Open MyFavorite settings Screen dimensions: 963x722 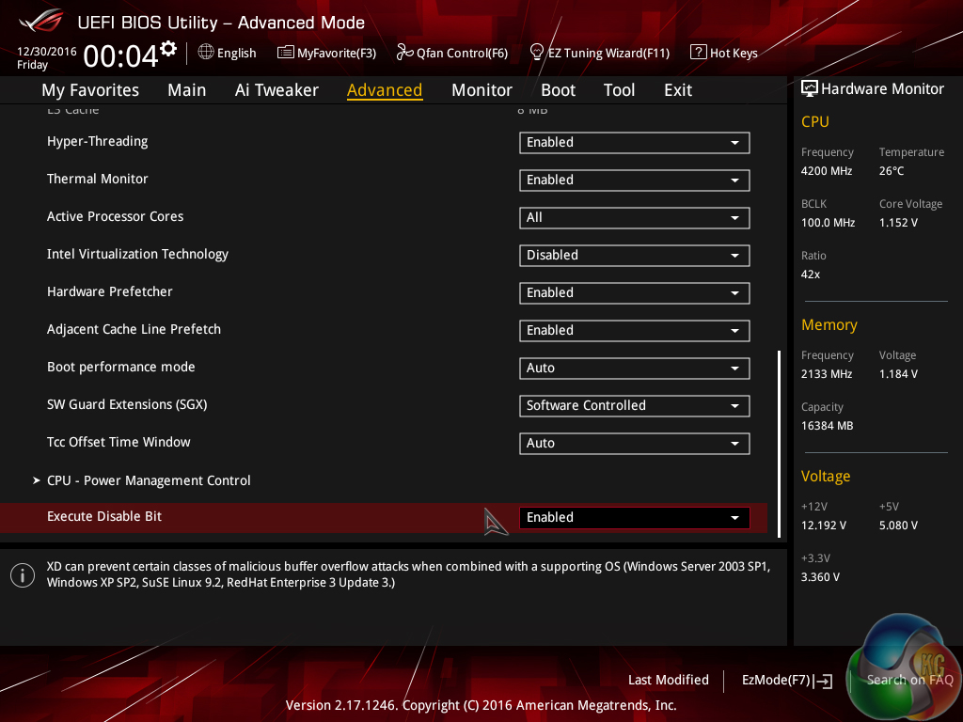[x=326, y=53]
